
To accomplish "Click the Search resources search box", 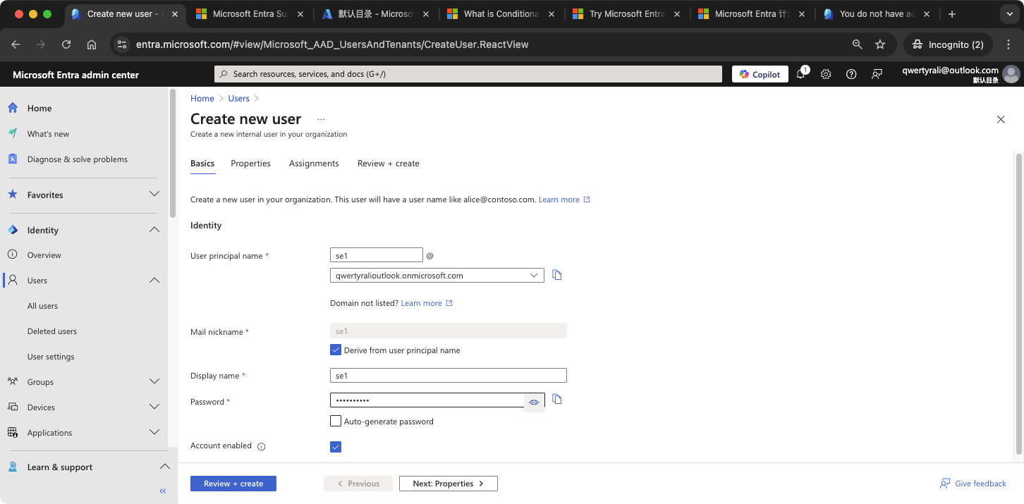I will (x=468, y=74).
